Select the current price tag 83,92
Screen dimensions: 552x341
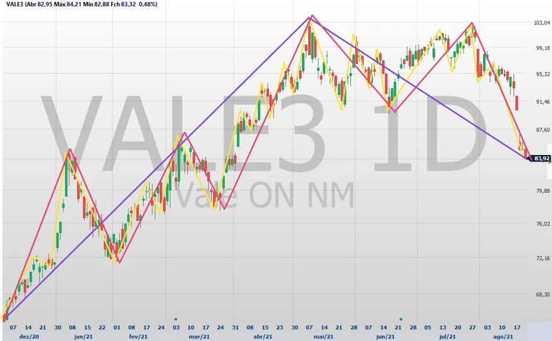(x=540, y=159)
